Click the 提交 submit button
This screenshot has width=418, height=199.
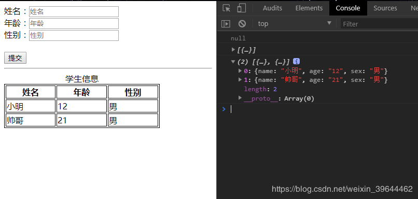(15, 58)
